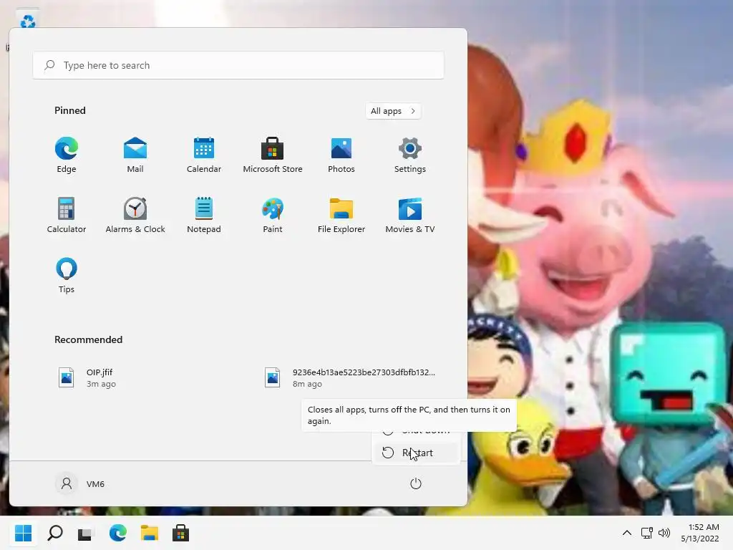The image size is (733, 550).
Task: Click the Type here to search box
Action: coord(238,65)
